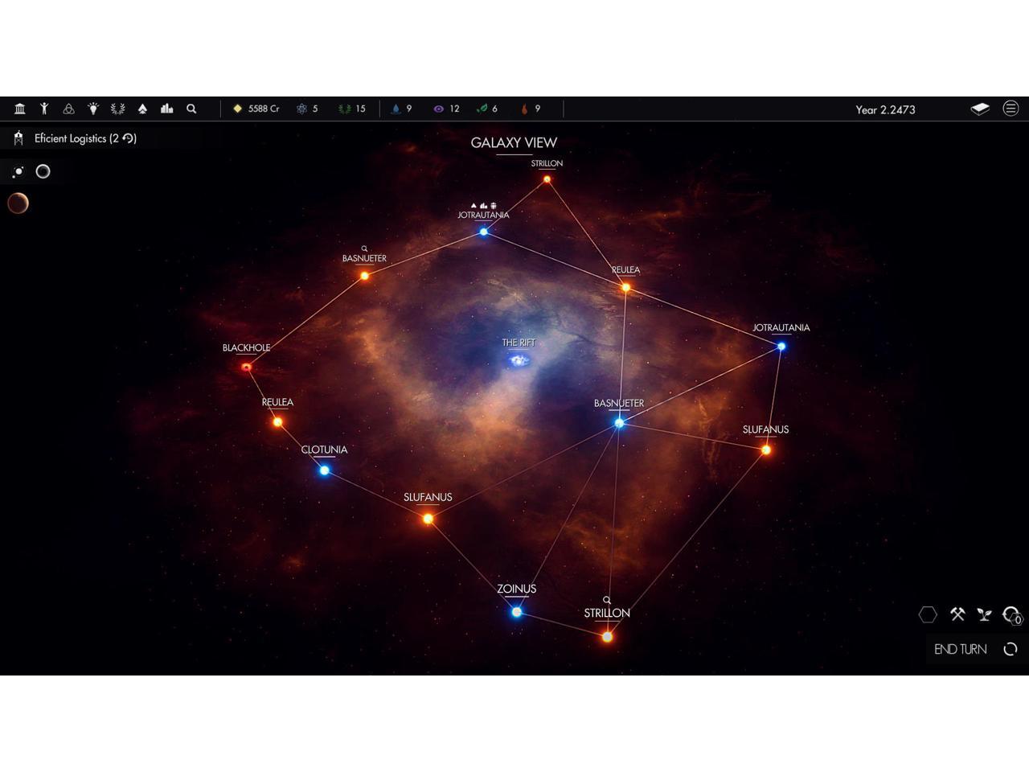This screenshot has height=772, width=1029.
Task: Select the brown planet thumbnail
Action: [x=18, y=203]
